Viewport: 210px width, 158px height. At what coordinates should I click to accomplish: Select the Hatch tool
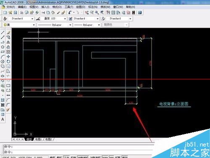coord(3,100)
